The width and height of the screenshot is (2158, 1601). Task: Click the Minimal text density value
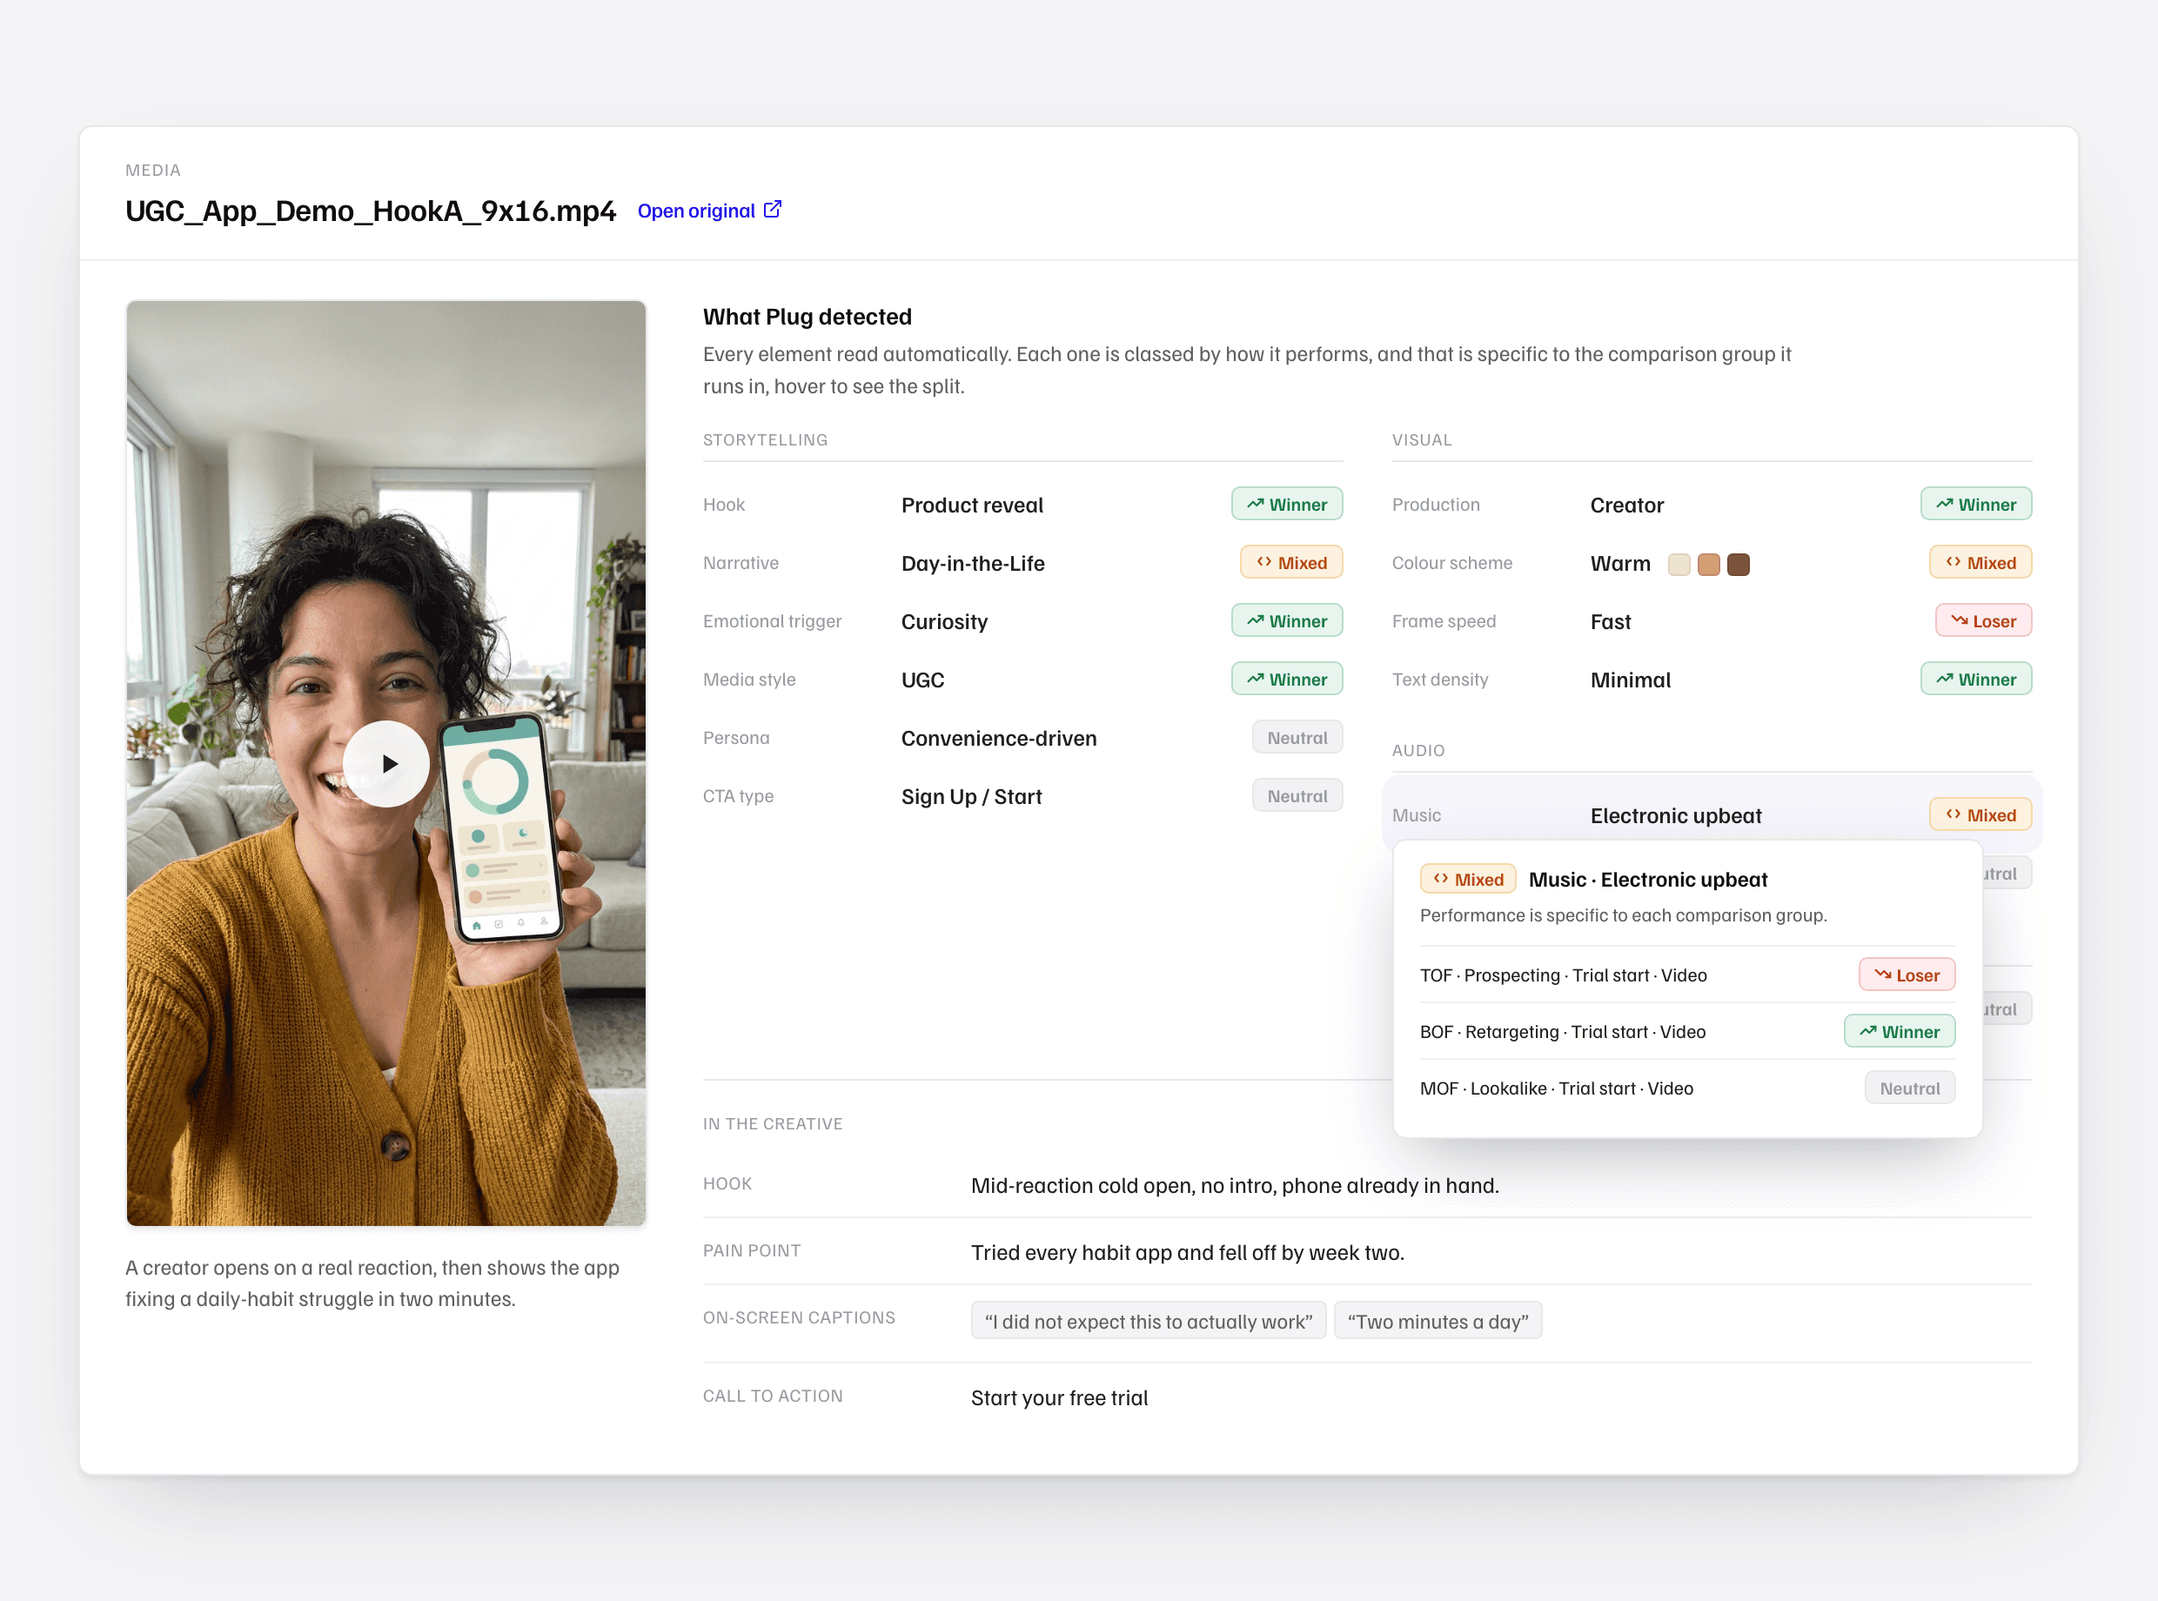pos(1631,680)
